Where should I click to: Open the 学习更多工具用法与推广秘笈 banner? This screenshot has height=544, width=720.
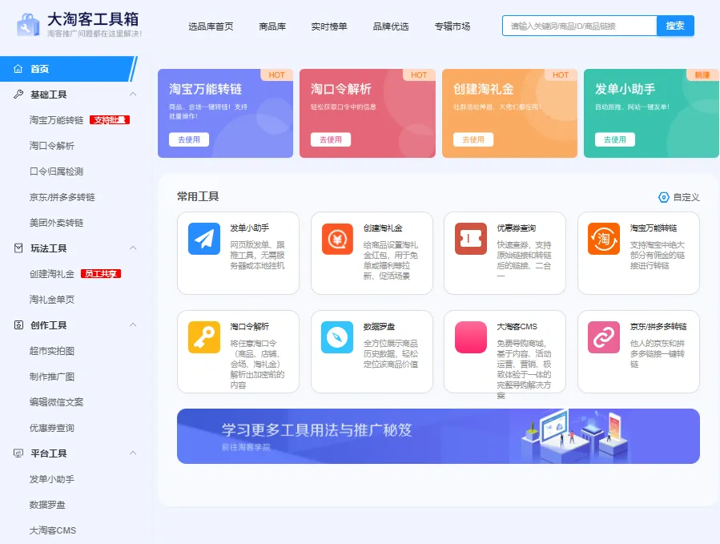click(x=438, y=436)
